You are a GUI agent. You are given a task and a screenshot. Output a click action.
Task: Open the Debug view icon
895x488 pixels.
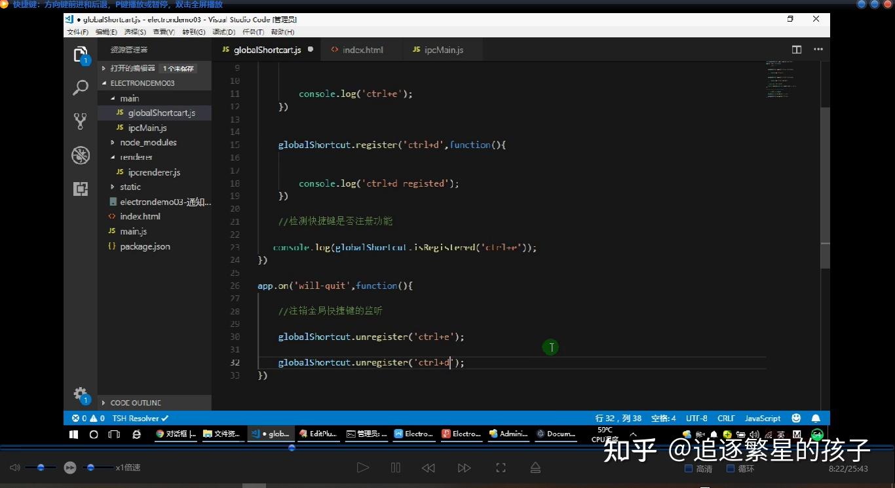coord(80,155)
